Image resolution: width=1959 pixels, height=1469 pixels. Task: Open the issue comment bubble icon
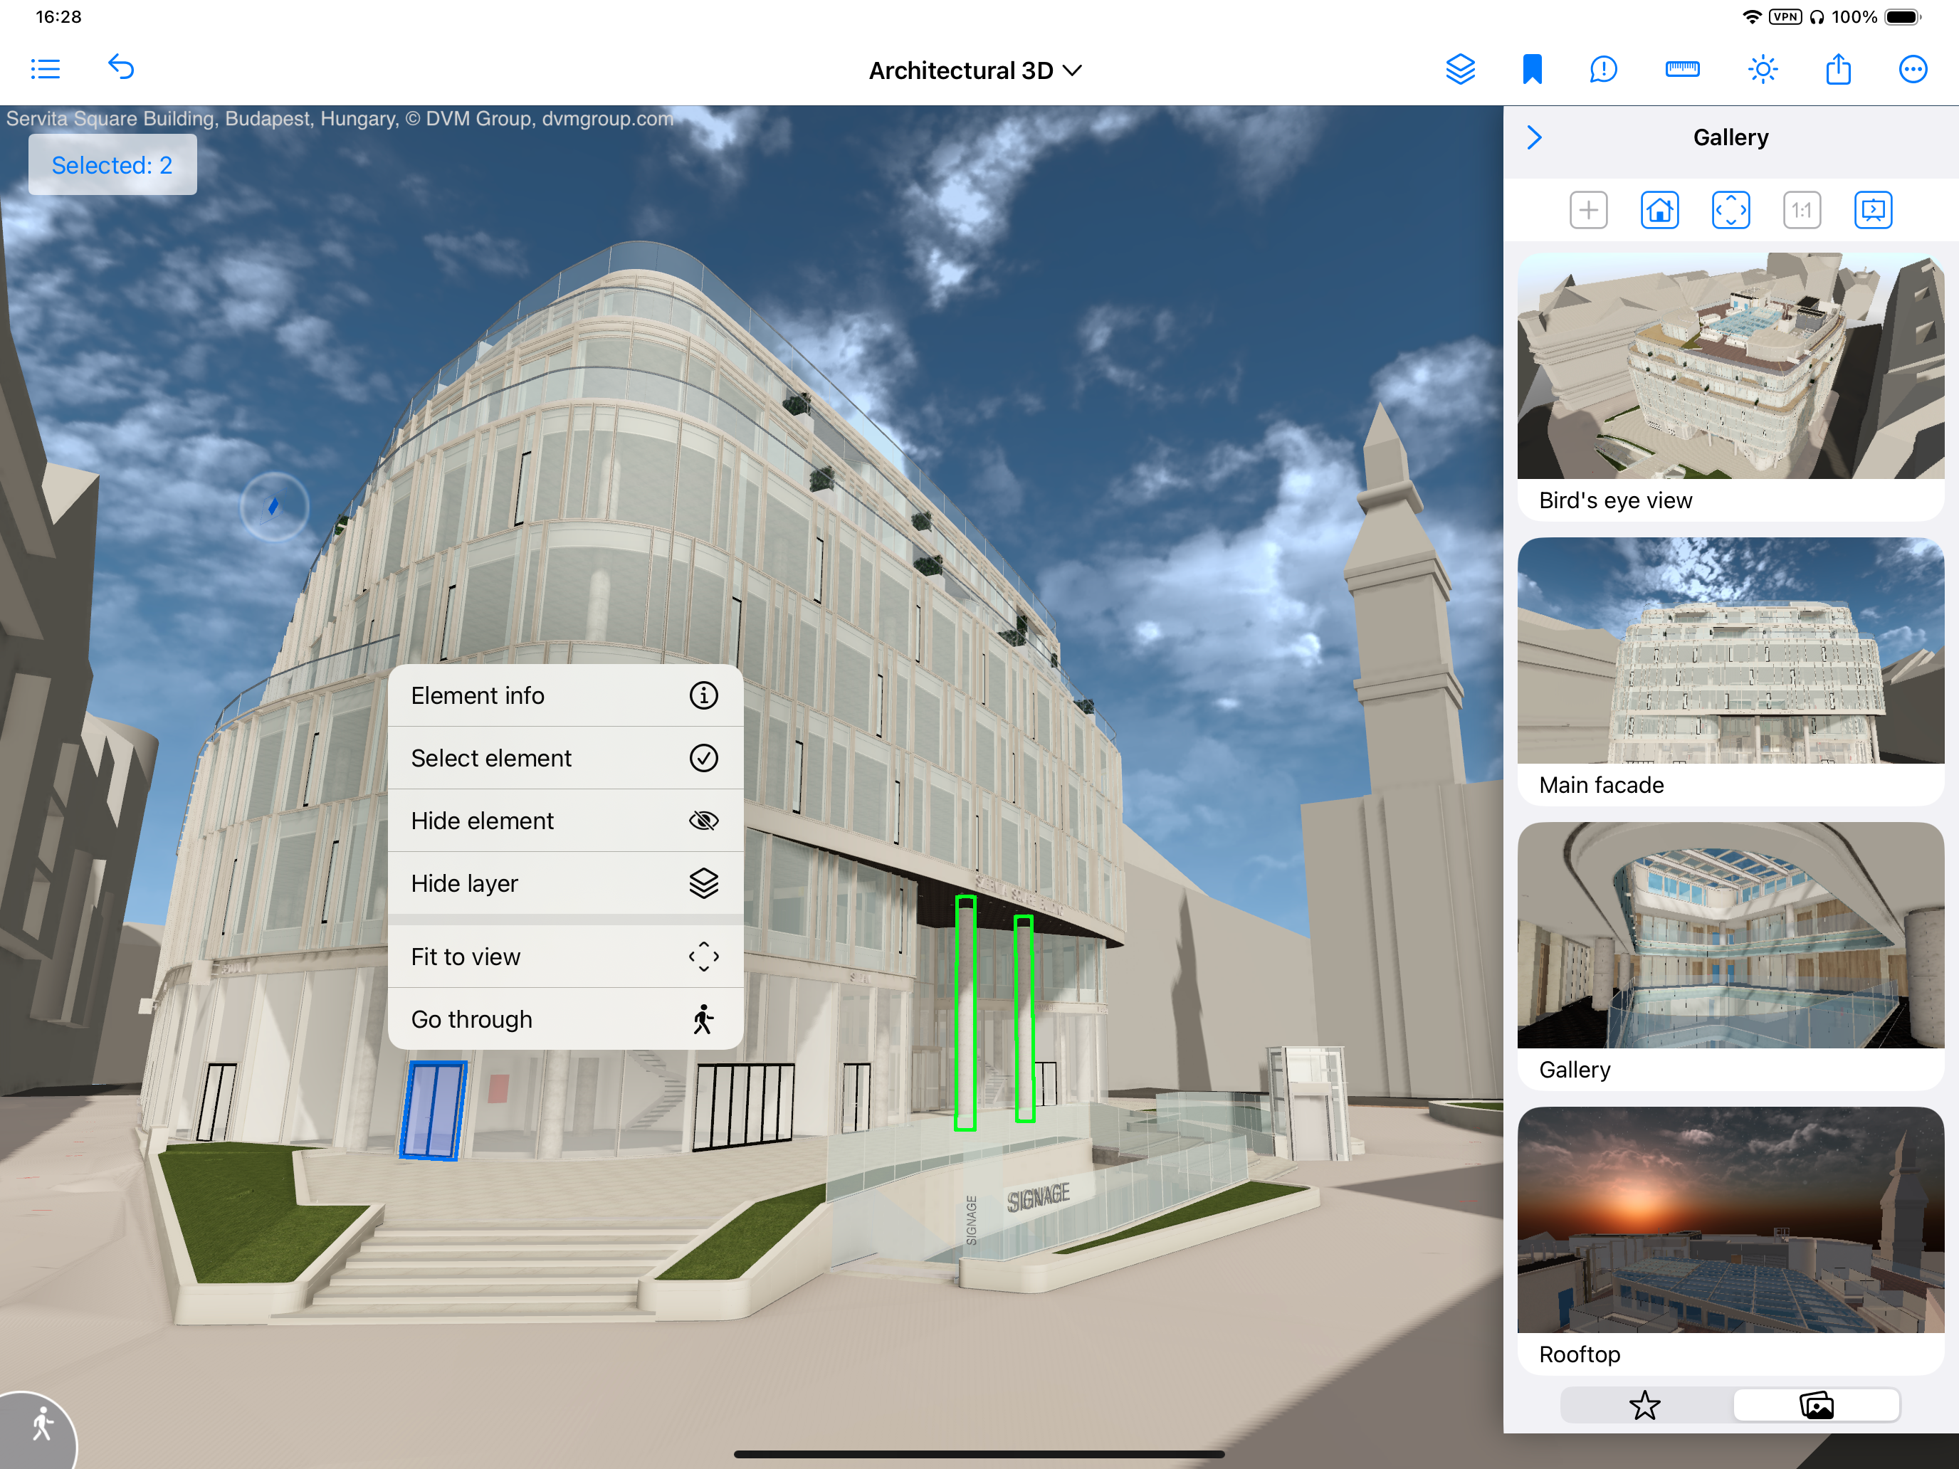1603,69
